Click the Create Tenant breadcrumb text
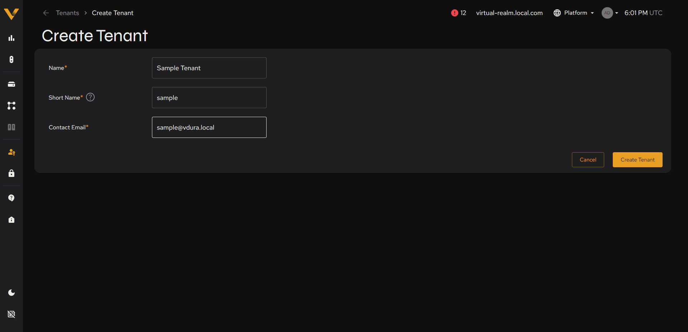This screenshot has height=332, width=688. point(113,13)
